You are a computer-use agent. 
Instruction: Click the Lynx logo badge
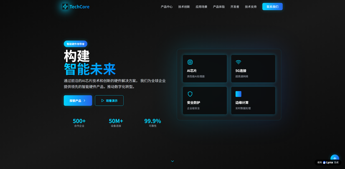pyautogui.click(x=328, y=163)
